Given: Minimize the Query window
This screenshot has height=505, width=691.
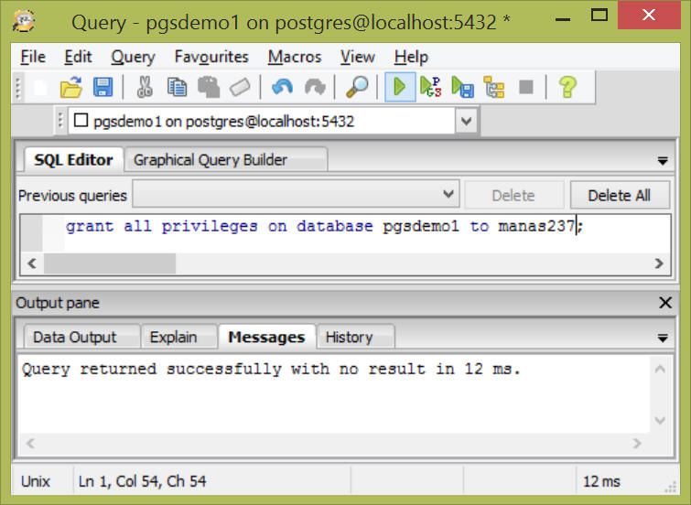Looking at the screenshot, I should point(563,18).
